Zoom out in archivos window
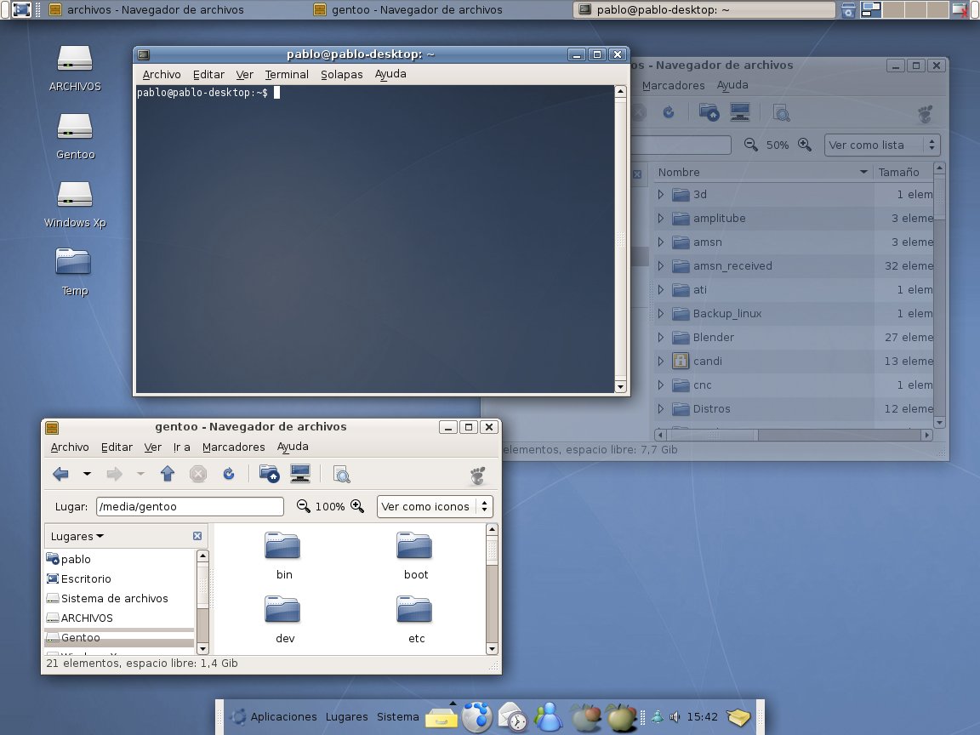The image size is (980, 735). (750, 145)
